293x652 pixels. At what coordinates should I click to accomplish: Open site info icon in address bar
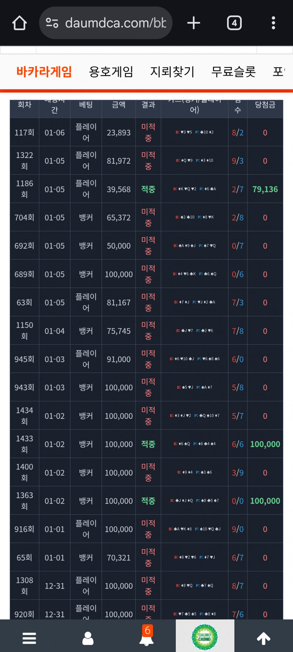click(52, 23)
